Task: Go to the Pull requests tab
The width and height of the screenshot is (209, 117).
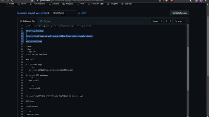Action: [x=38, y=4]
